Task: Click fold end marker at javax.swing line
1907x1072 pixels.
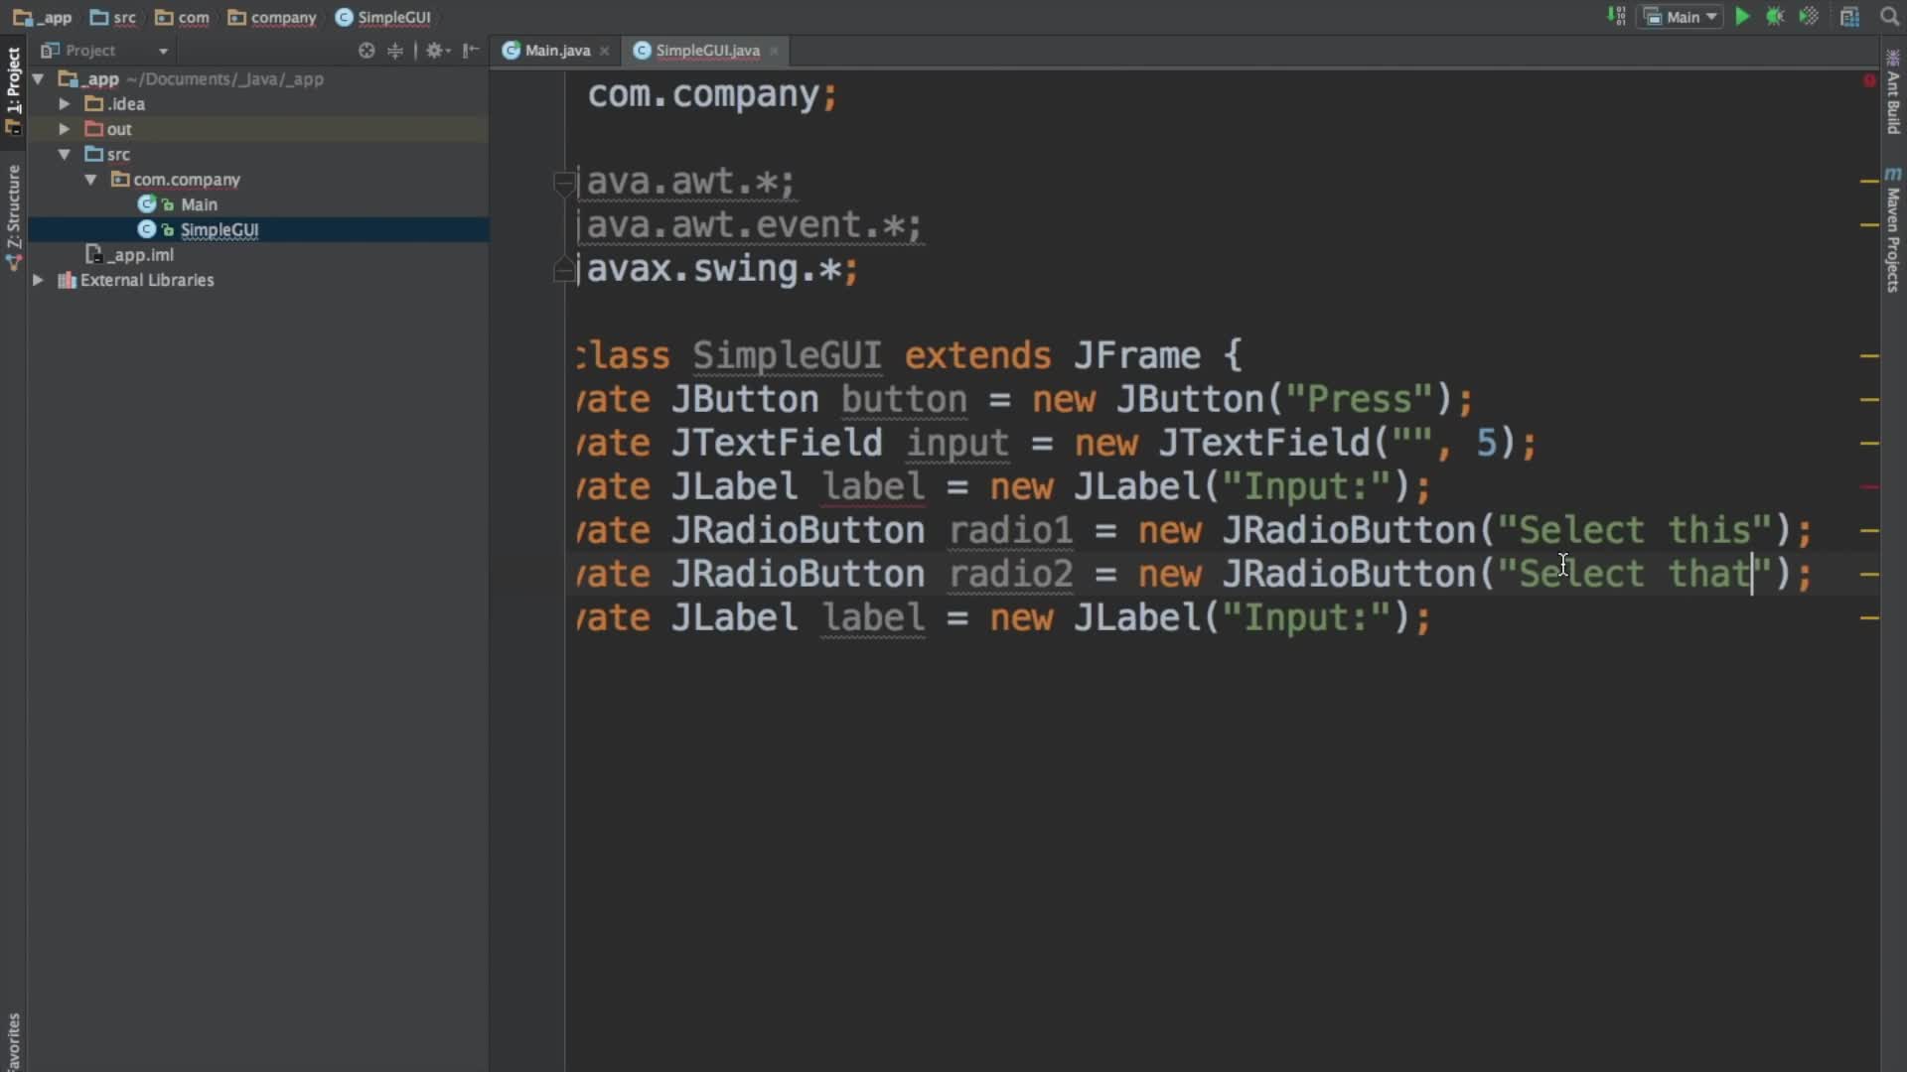Action: pyautogui.click(x=563, y=270)
